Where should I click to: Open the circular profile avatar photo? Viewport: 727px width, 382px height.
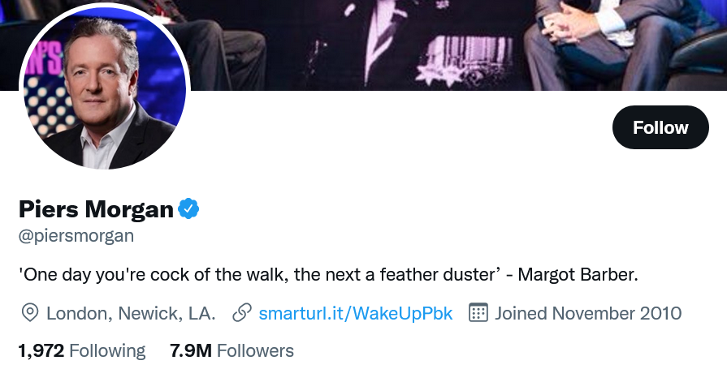(x=104, y=88)
